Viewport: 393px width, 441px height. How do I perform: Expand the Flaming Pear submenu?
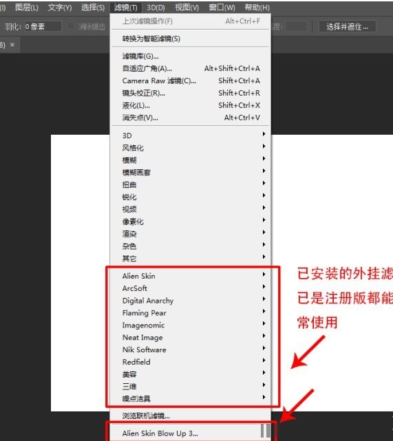tap(191, 313)
